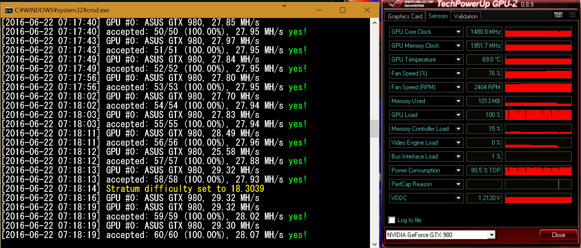The height and width of the screenshot is (248, 581).
Task: Click the 1.2120 V VDDC value
Action: click(x=484, y=198)
